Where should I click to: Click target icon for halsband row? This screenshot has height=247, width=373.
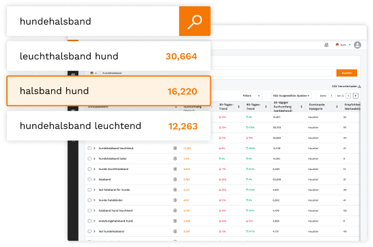coord(175,179)
